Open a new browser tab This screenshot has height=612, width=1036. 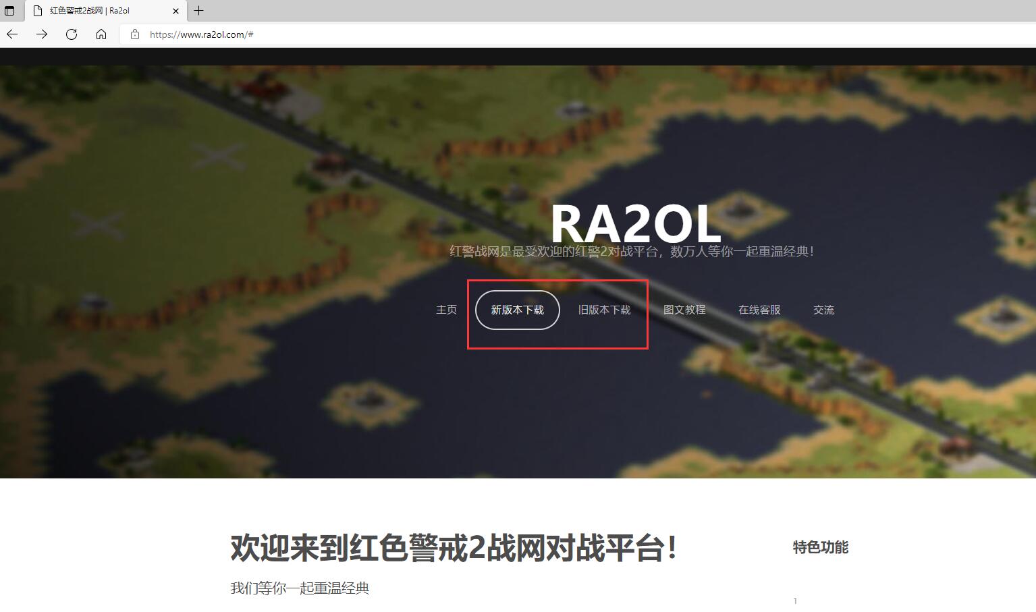[198, 11]
